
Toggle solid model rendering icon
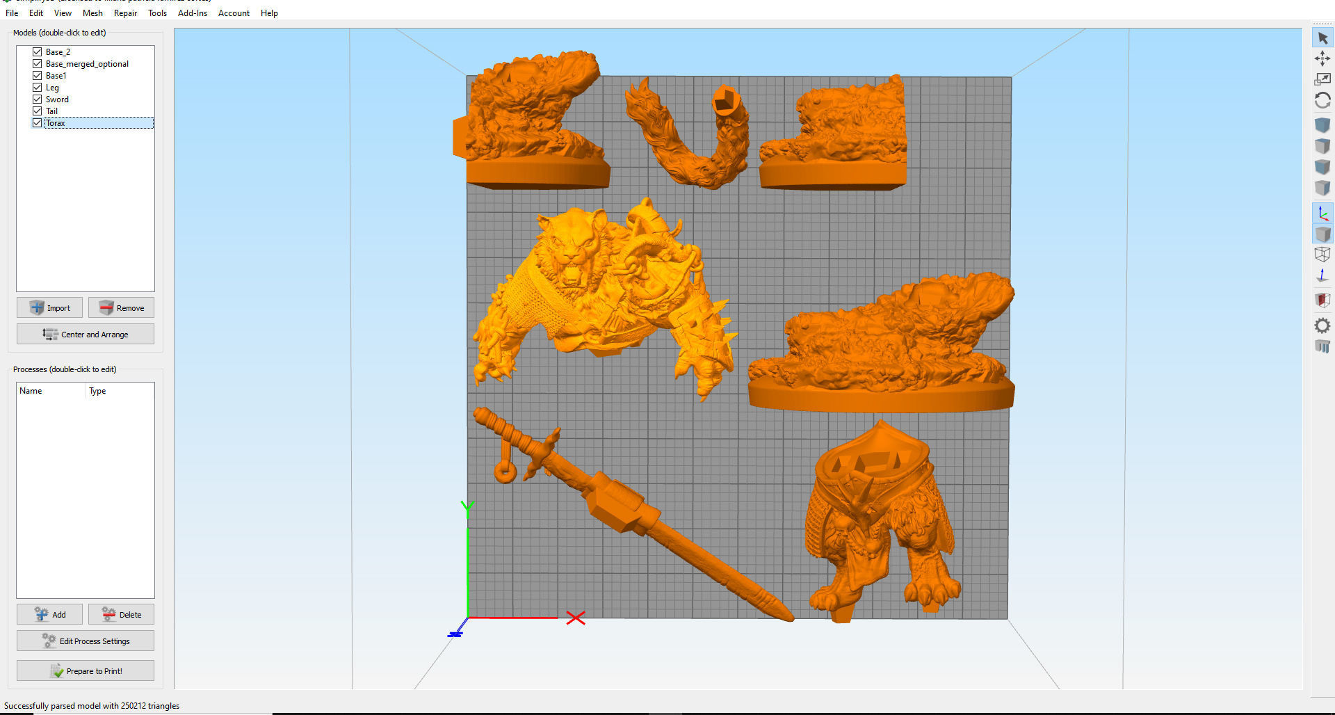[1322, 234]
